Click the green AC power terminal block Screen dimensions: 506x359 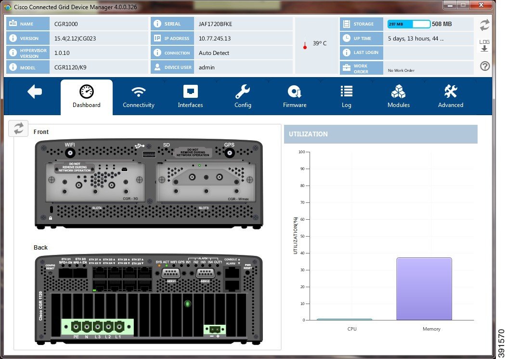point(97,327)
